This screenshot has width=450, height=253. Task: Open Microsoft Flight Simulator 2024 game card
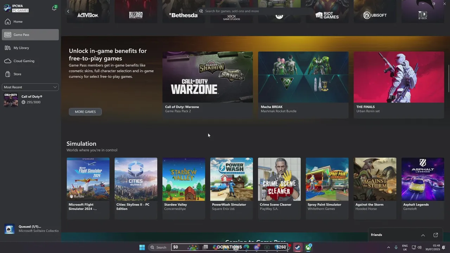88,188
